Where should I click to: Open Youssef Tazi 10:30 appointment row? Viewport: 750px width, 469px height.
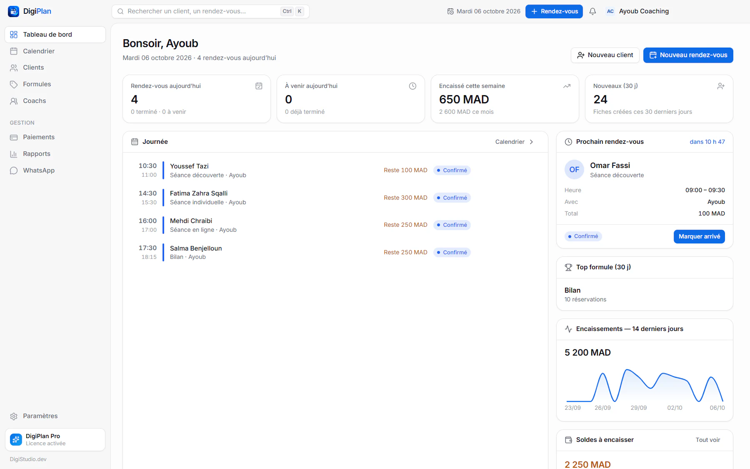(335, 170)
